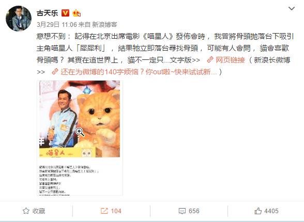Open the 网页链接 hyperlink
The height and width of the screenshot is (222, 304).
[x=231, y=60]
